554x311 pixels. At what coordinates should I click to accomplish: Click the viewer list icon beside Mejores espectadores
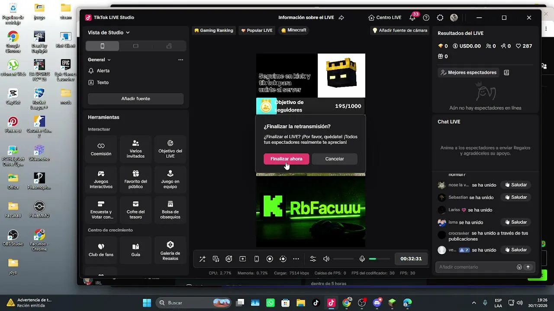coord(506,73)
